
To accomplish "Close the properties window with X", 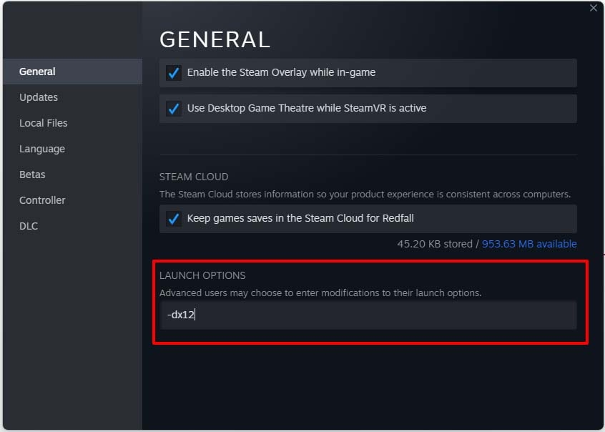I will [593, 8].
